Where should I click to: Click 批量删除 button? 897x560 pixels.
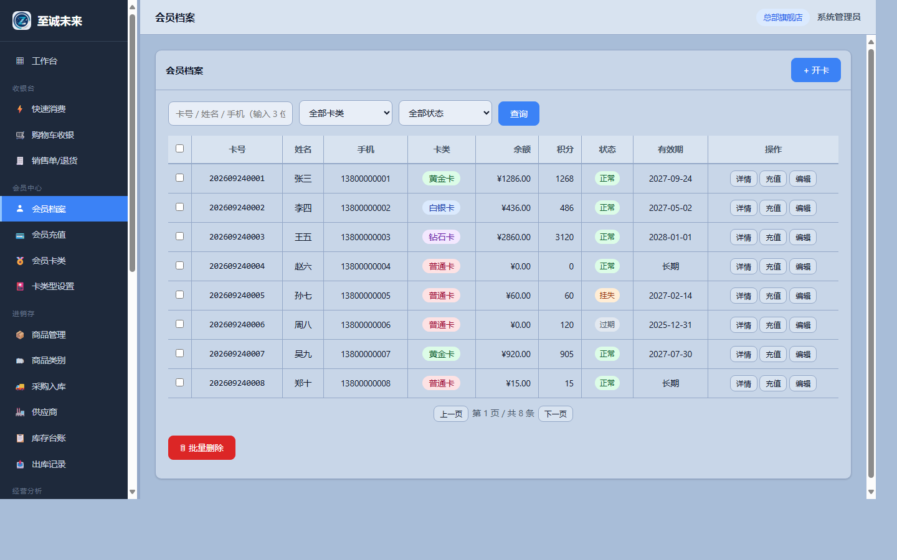click(202, 448)
